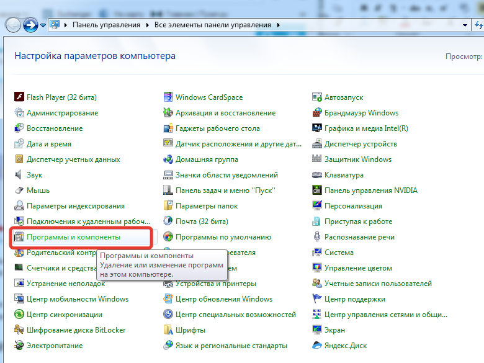
Task: Click Программы по умолчанию icon
Action: (168, 237)
